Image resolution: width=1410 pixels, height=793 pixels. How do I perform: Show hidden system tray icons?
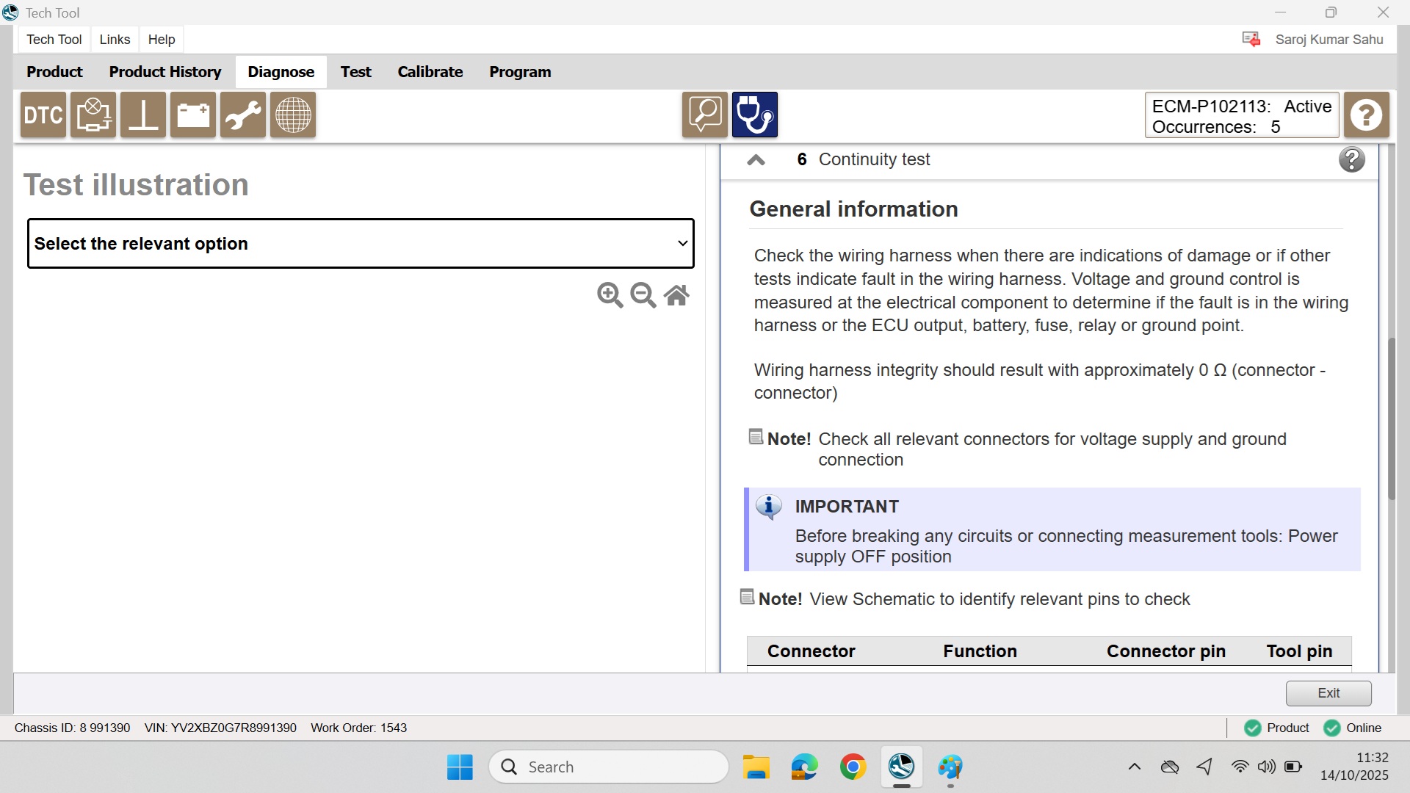pos(1134,767)
